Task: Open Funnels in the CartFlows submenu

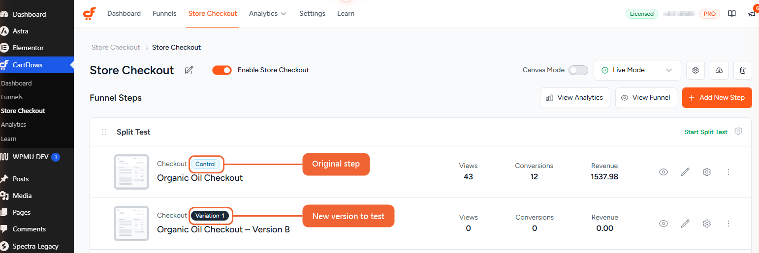Action: 12,97
